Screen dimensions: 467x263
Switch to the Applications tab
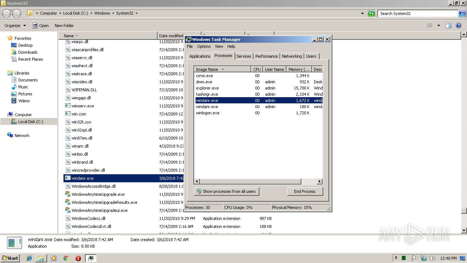click(x=200, y=56)
